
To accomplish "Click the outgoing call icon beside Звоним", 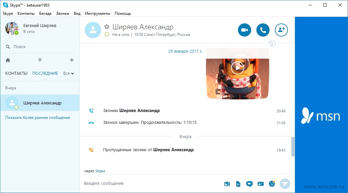I will [91, 110].
